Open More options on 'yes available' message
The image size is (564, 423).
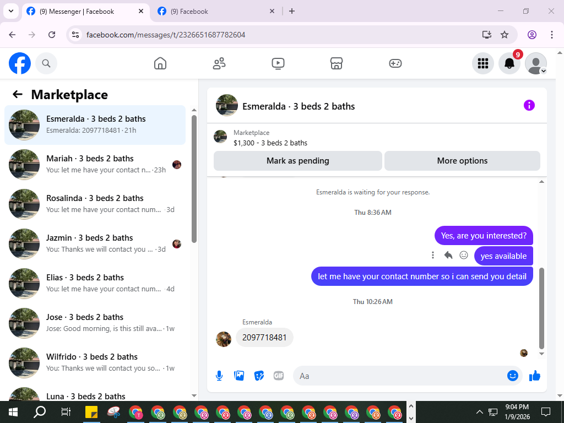tap(433, 255)
